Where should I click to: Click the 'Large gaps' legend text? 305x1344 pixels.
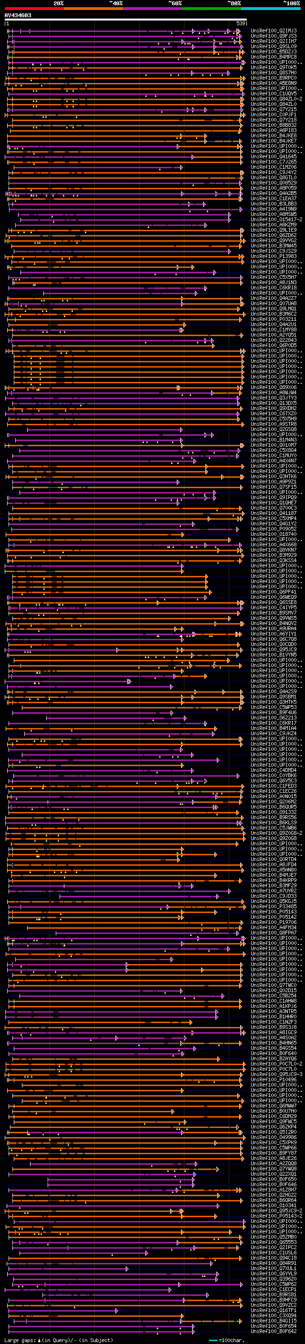[20, 1340]
